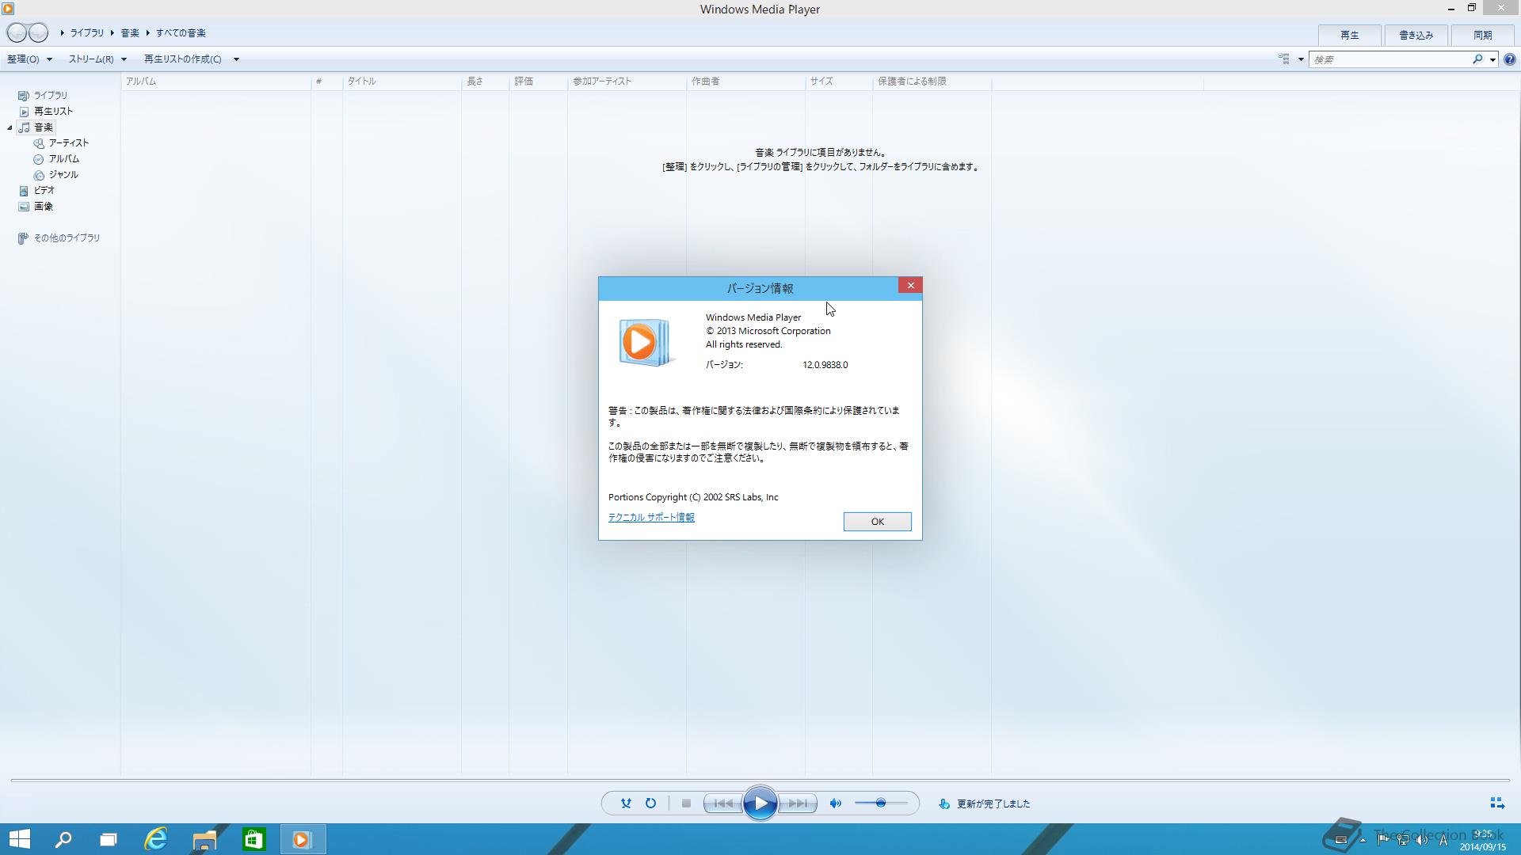The height and width of the screenshot is (855, 1521).
Task: Select 再生リスト in the navigation pane
Action: point(53,111)
